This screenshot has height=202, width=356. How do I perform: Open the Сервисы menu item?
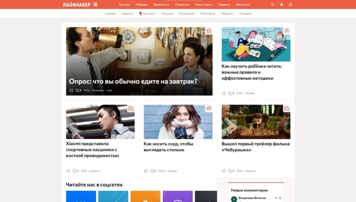[x=224, y=5]
